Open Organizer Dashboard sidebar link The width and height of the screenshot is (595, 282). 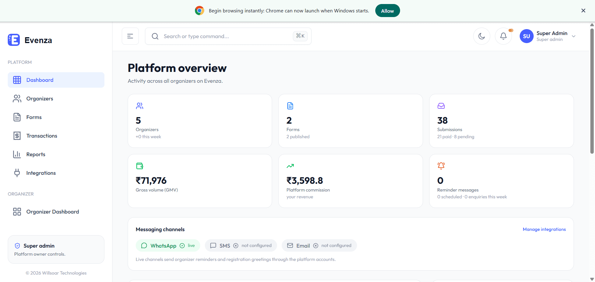(56, 212)
